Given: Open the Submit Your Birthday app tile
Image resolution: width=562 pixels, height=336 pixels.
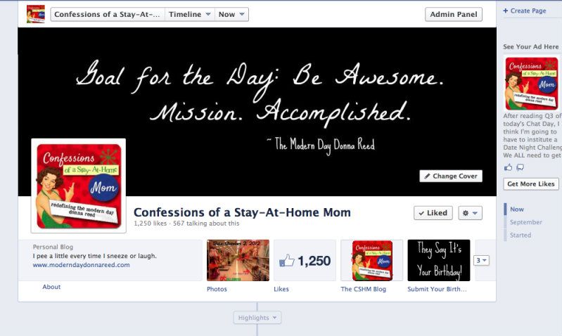Looking at the screenshot, I should (x=439, y=260).
